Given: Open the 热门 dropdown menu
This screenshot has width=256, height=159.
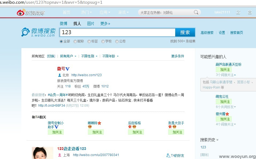Looking at the screenshot, I should (x=86, y=12).
